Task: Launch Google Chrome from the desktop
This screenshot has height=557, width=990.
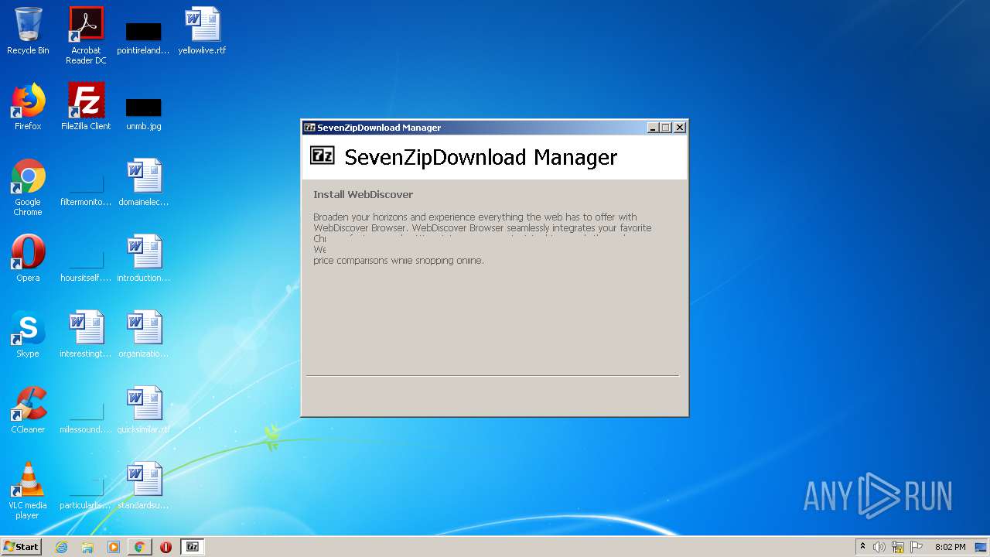Action: pyautogui.click(x=28, y=187)
